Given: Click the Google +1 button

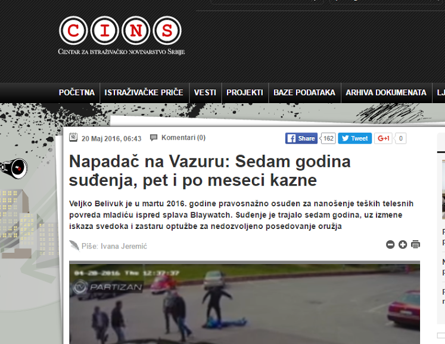Looking at the screenshot, I should (384, 138).
